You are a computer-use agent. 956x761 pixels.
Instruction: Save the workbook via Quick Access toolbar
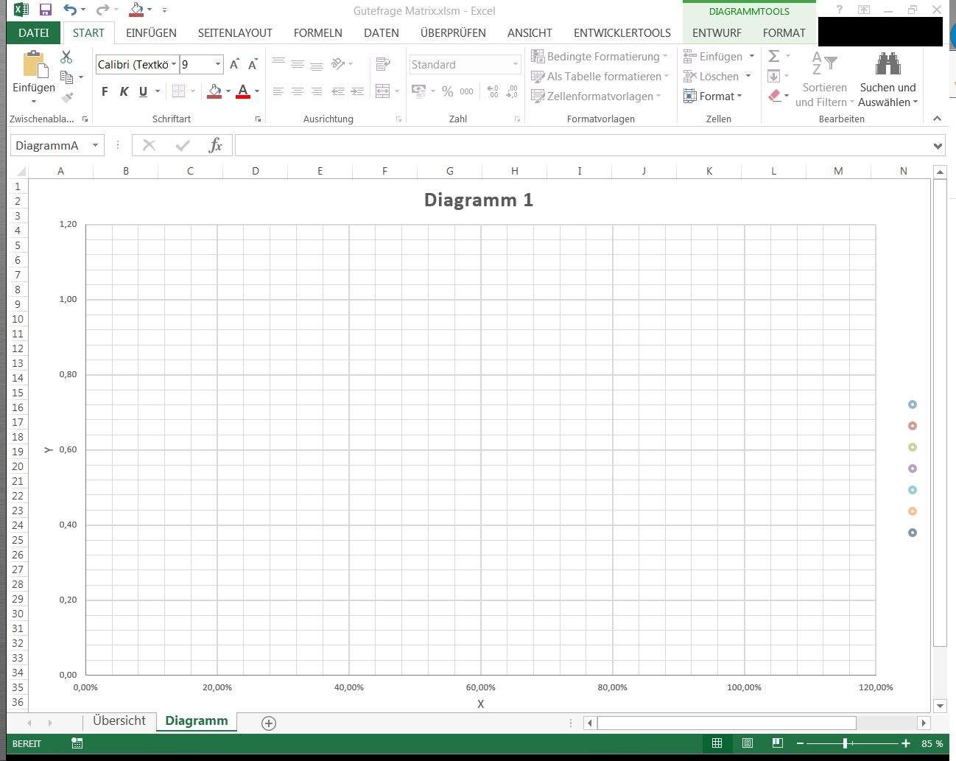coord(45,9)
